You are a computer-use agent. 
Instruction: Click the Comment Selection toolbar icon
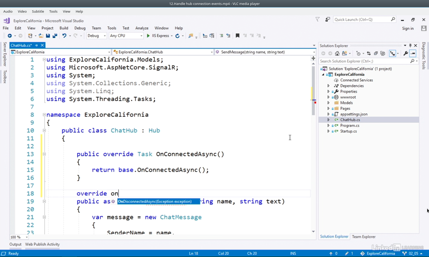click(x=221, y=36)
